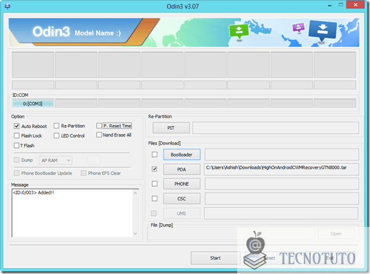Click the PIT file path field
370x274 pixels.
(275, 128)
